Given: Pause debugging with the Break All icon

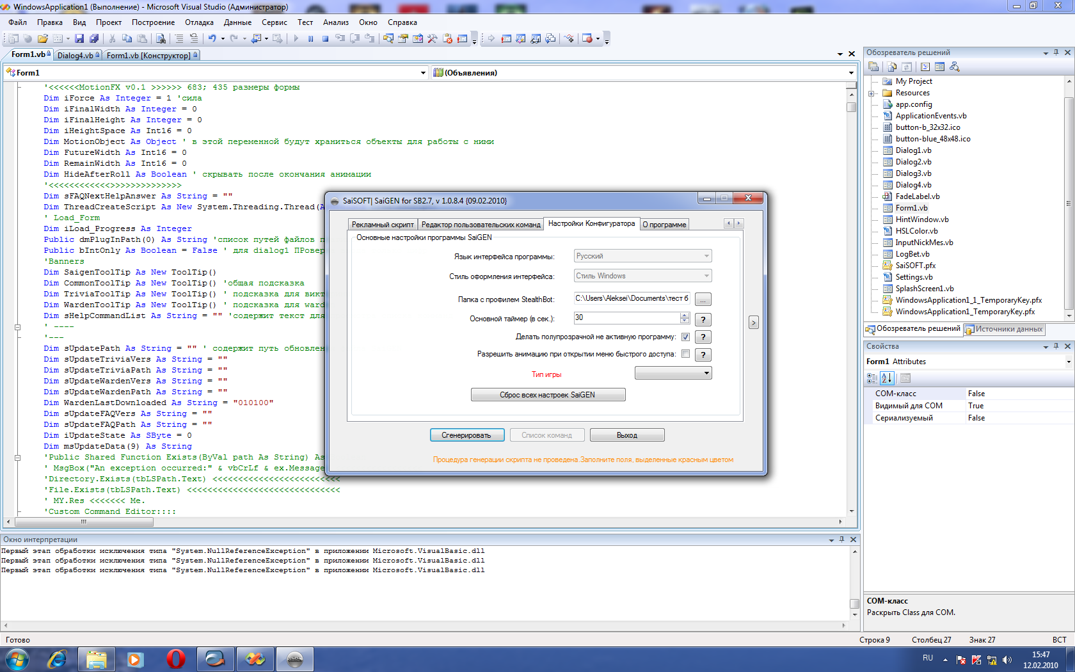Looking at the screenshot, I should [x=310, y=38].
